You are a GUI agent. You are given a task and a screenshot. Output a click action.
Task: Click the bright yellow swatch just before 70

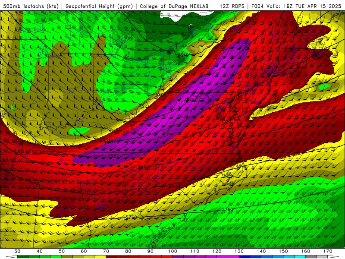tap(100, 257)
